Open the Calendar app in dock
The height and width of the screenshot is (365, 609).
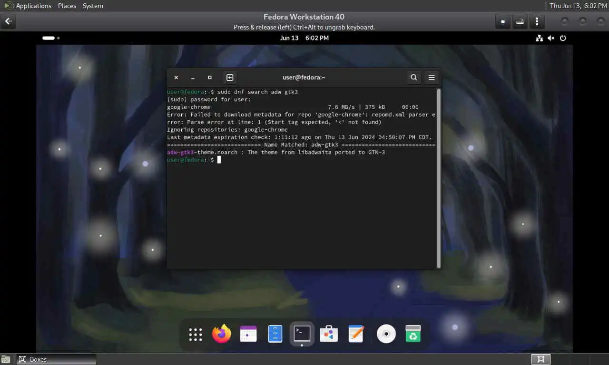tap(248, 334)
